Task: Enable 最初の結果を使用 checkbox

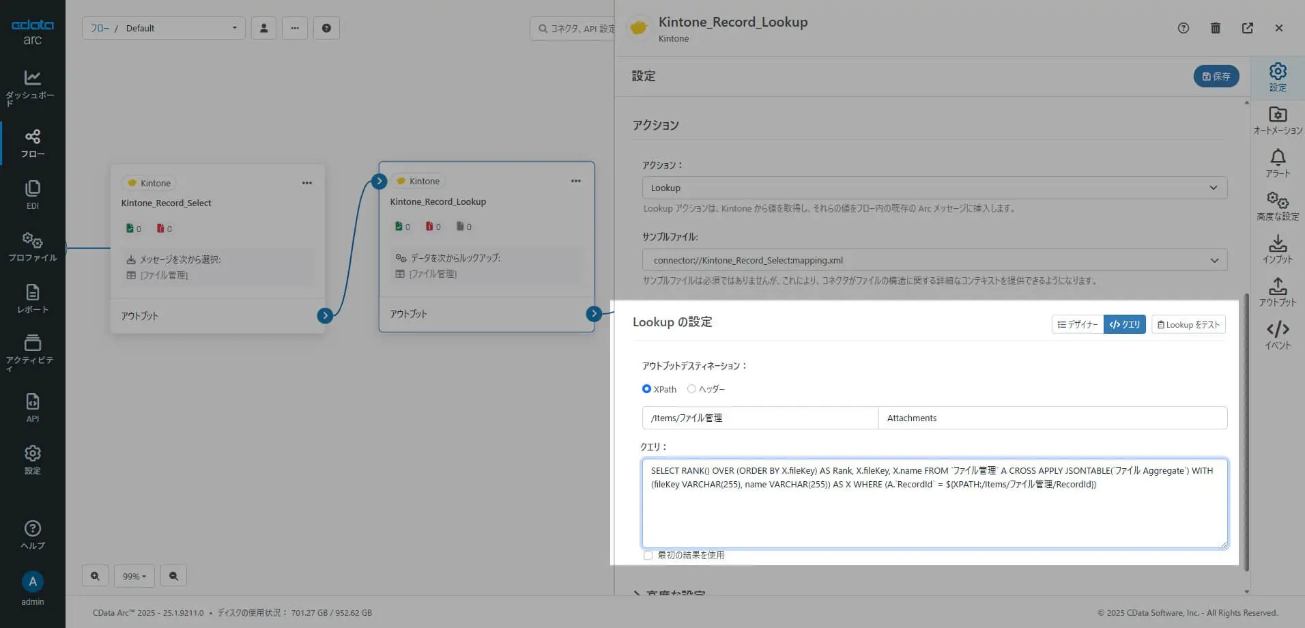Action: (648, 556)
